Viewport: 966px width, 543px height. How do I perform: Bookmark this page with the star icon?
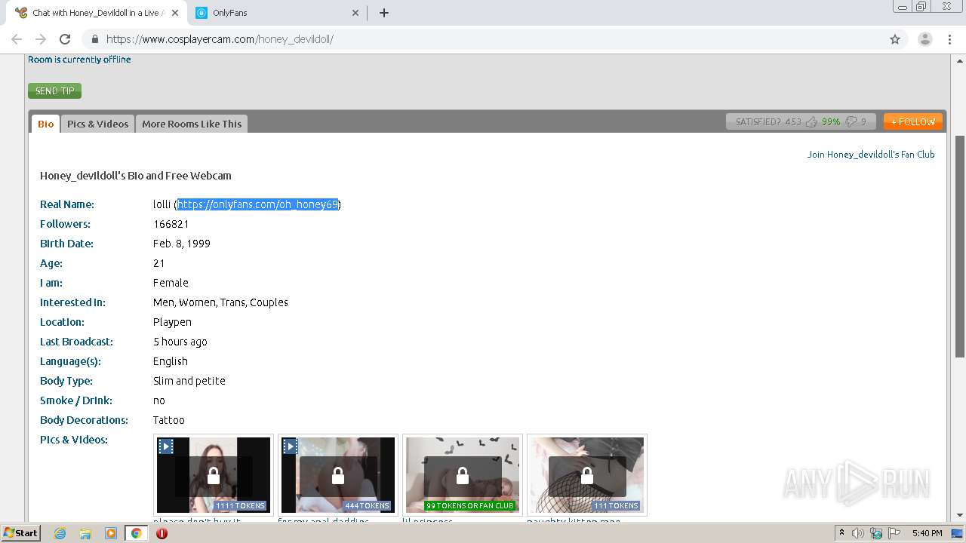[895, 39]
